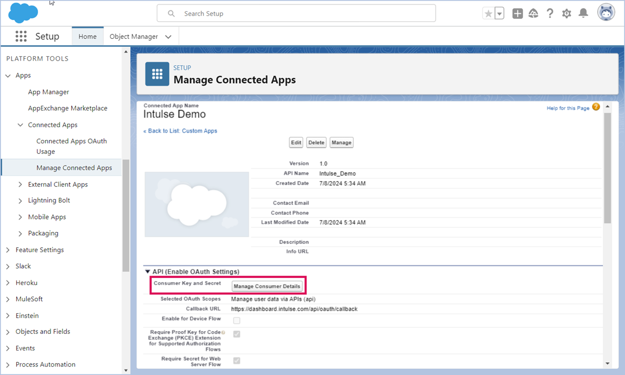Collapse the API (Enable OAuth Settings) section
Screen dimensions: 625x375
point(147,272)
